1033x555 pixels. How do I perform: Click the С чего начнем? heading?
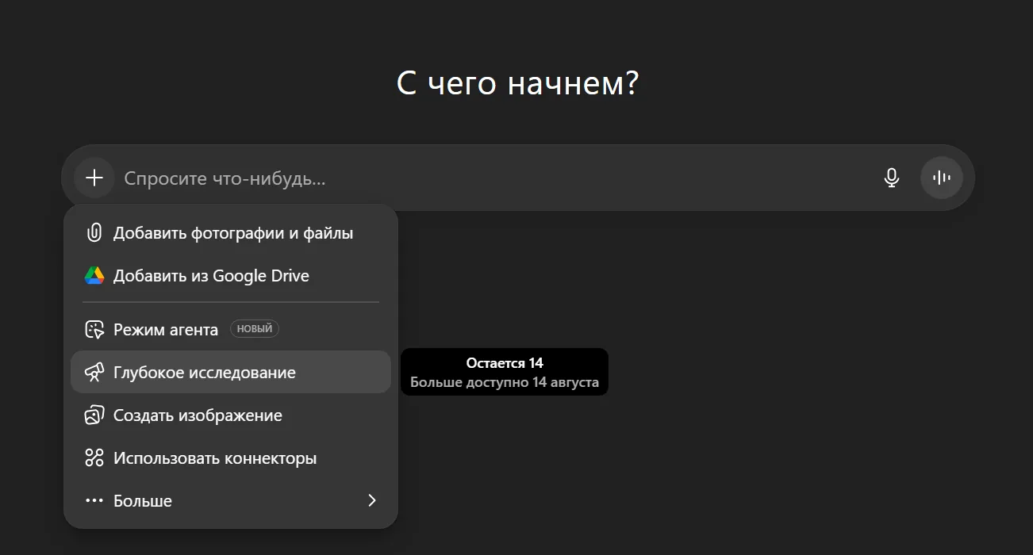tap(517, 83)
